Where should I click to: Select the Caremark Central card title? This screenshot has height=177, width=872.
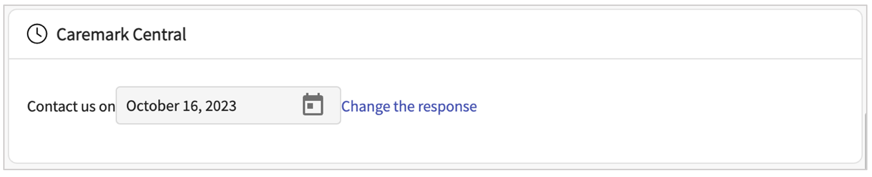point(121,34)
